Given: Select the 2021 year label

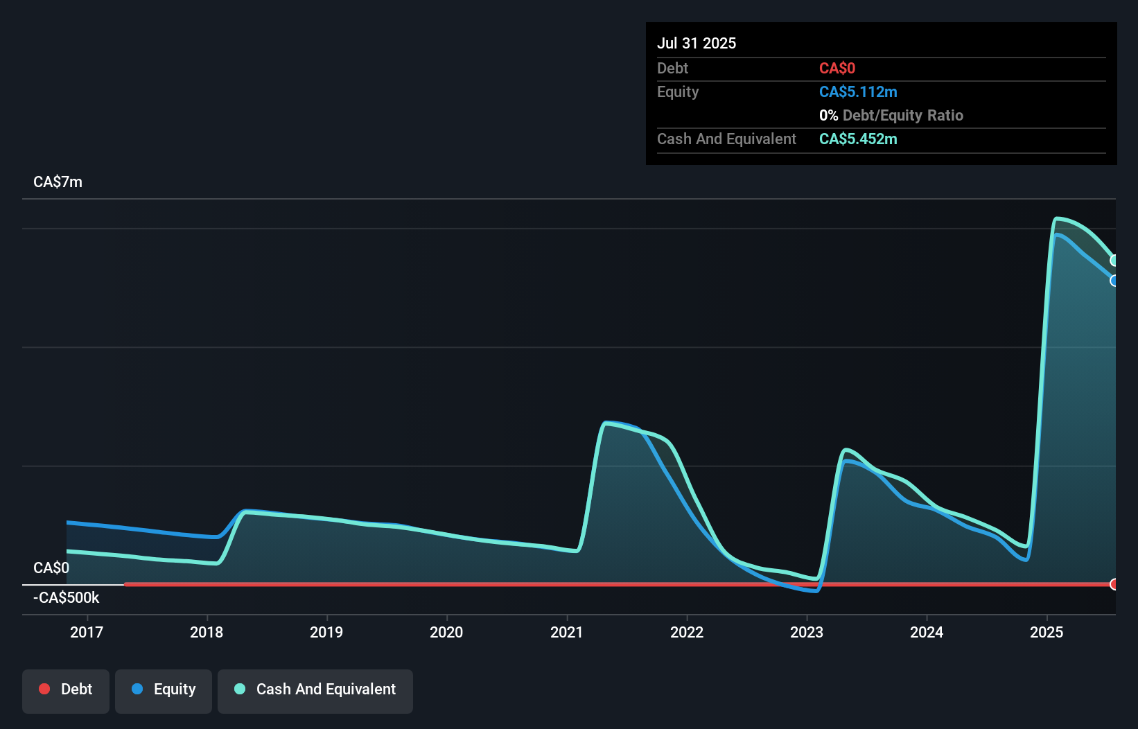Looking at the screenshot, I should tap(566, 632).
